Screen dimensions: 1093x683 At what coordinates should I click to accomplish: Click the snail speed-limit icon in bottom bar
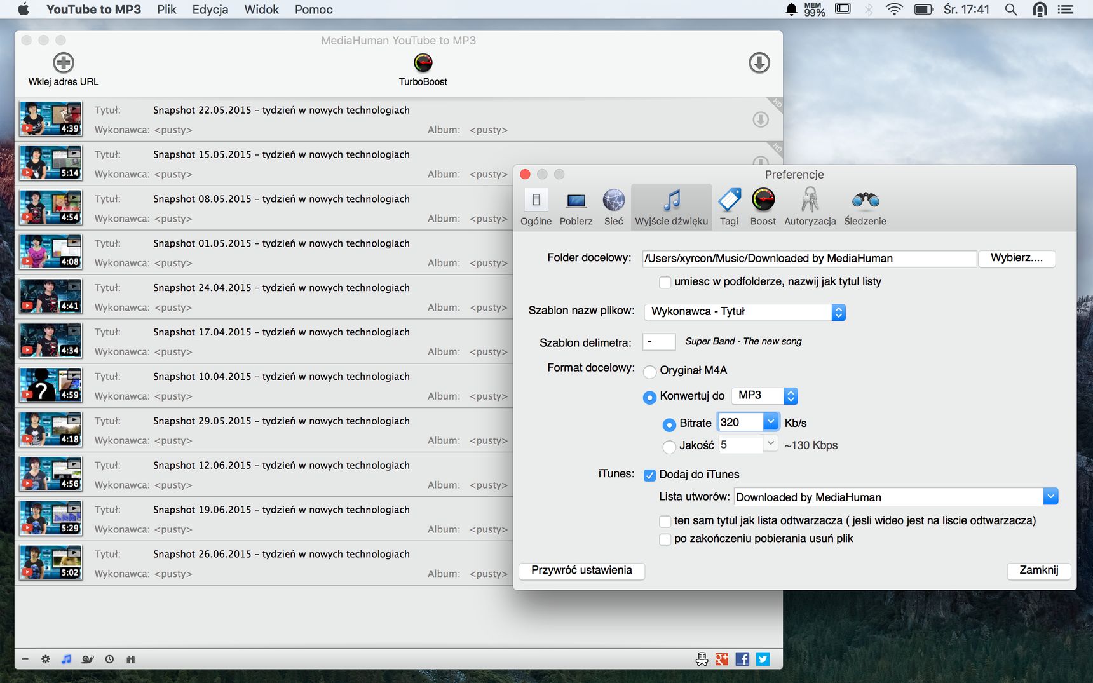(88, 659)
